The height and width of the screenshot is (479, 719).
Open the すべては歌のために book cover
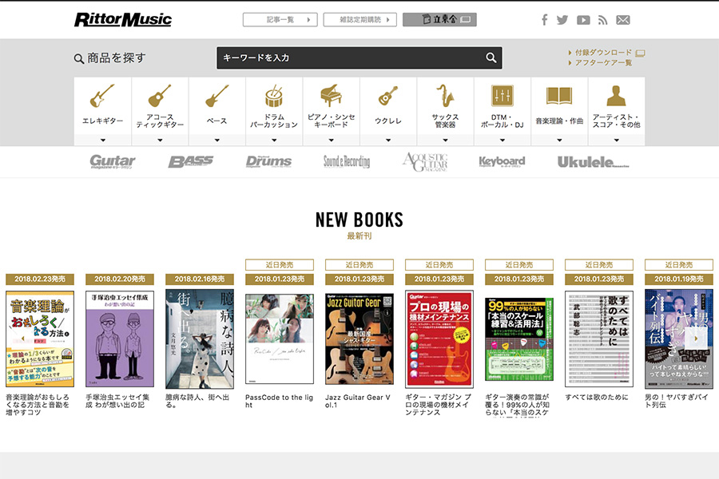pos(599,339)
